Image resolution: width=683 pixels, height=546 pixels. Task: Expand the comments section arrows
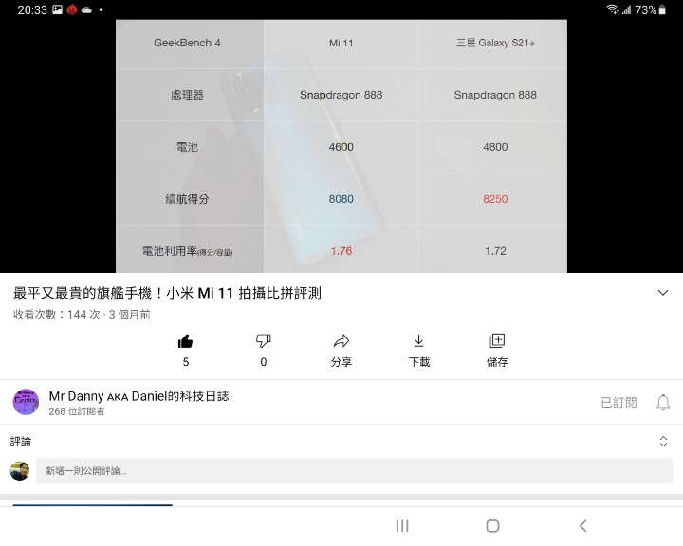(663, 441)
